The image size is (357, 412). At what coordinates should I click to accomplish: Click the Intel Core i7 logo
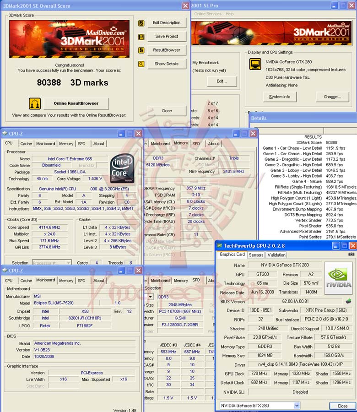tap(122, 168)
